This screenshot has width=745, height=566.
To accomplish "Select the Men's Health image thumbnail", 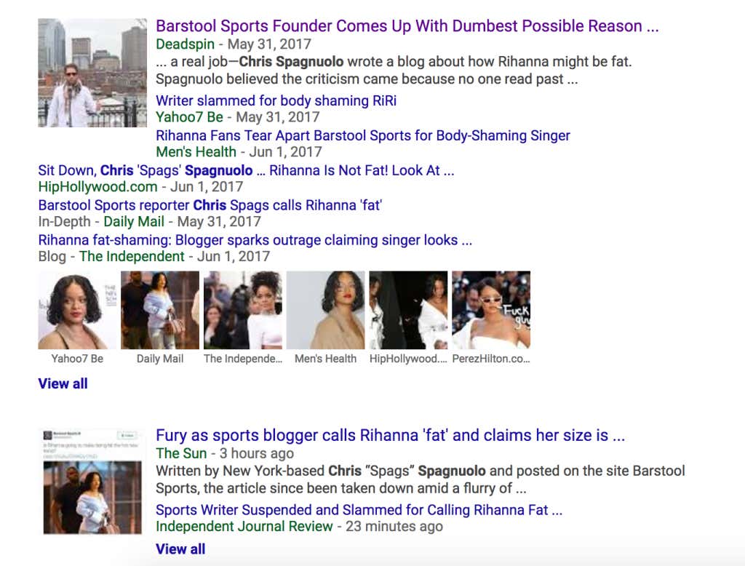I will pos(325,310).
